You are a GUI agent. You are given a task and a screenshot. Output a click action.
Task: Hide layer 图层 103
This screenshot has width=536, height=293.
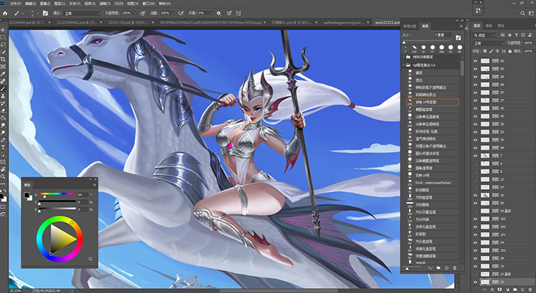pyautogui.click(x=475, y=250)
